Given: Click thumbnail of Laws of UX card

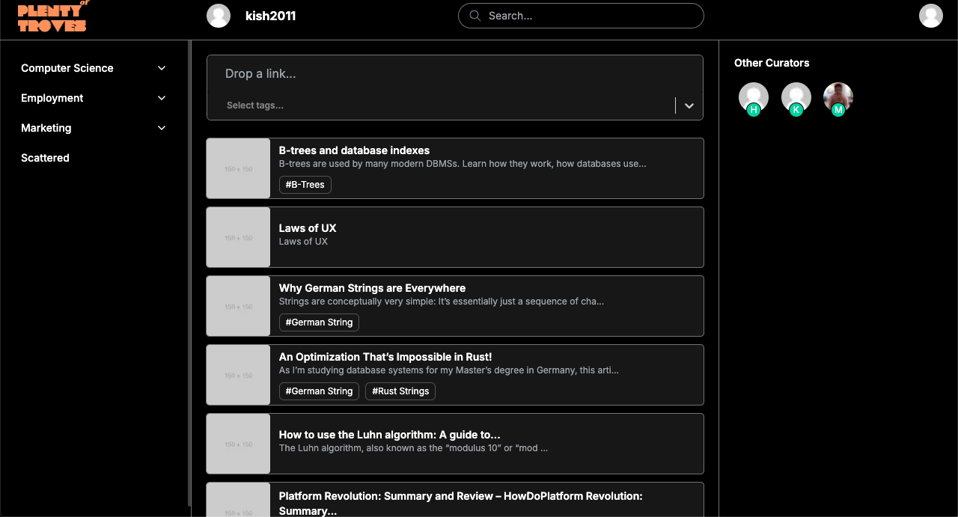Looking at the screenshot, I should [239, 237].
